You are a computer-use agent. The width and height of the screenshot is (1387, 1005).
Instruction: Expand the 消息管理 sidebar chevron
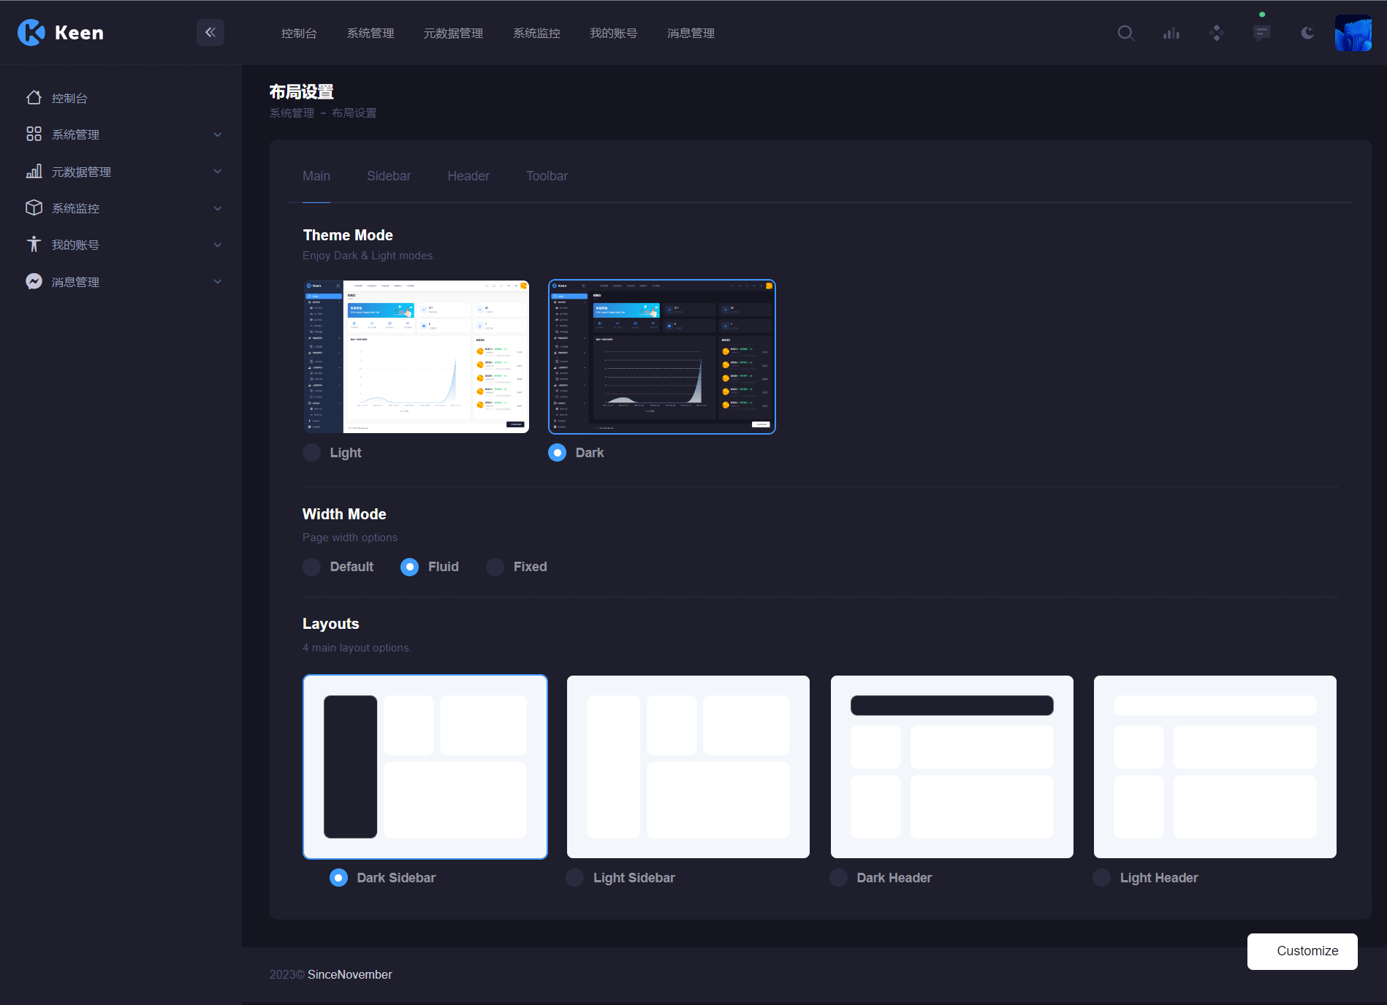point(217,282)
